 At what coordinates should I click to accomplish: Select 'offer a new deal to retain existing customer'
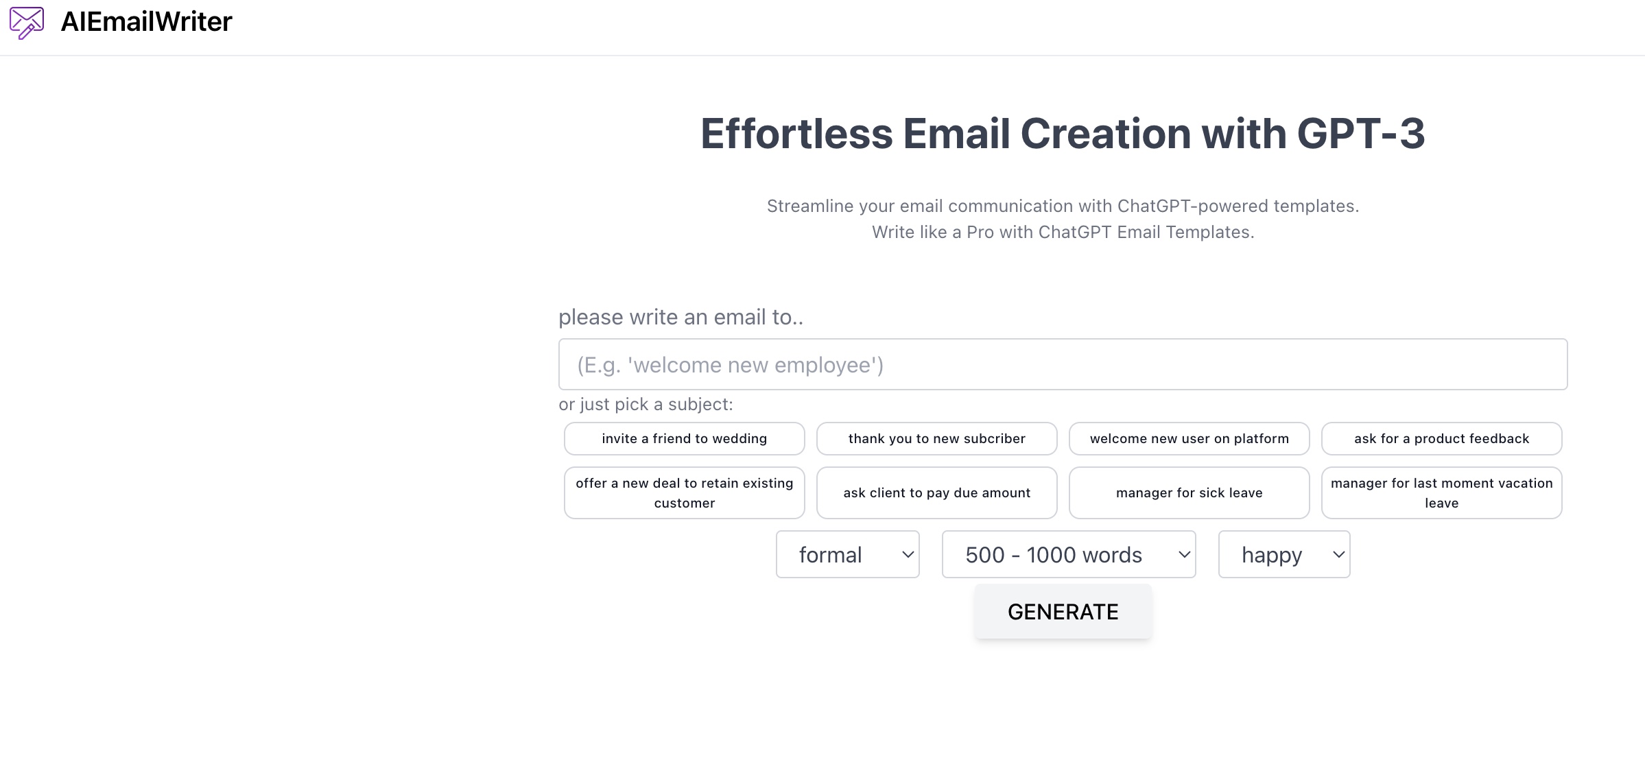click(x=684, y=493)
